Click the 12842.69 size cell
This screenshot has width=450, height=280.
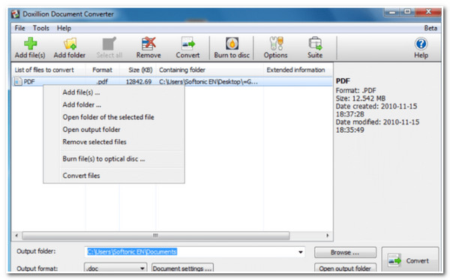[139, 82]
